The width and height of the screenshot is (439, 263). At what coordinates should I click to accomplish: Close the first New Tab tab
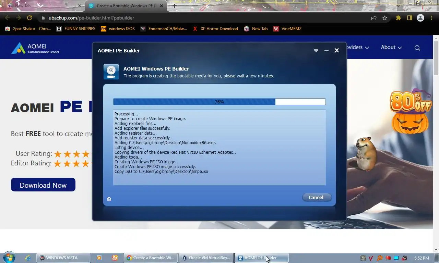click(x=80, y=6)
